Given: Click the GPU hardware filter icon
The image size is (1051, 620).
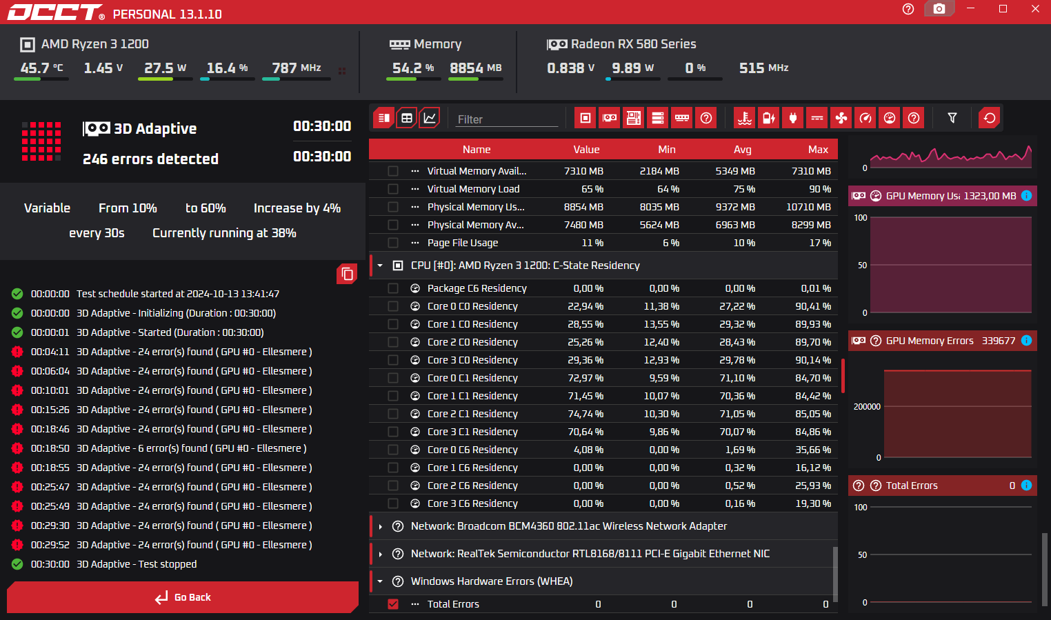Looking at the screenshot, I should (x=610, y=118).
